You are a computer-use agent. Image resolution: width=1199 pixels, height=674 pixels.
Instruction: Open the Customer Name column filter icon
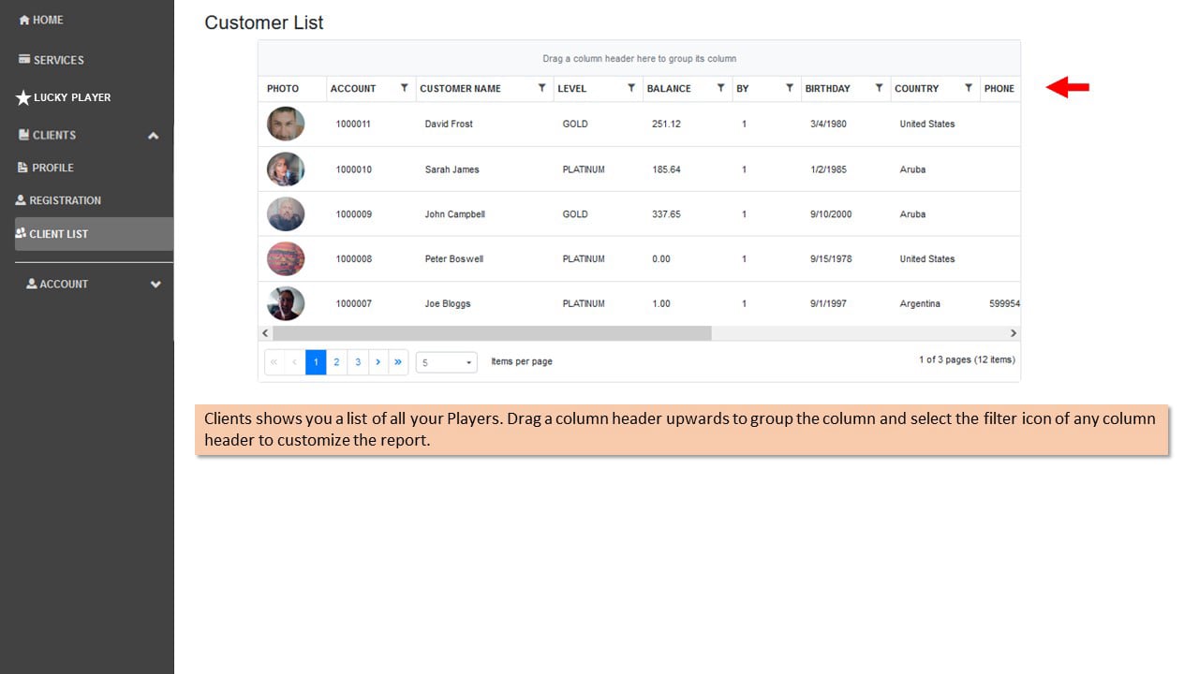[541, 88]
